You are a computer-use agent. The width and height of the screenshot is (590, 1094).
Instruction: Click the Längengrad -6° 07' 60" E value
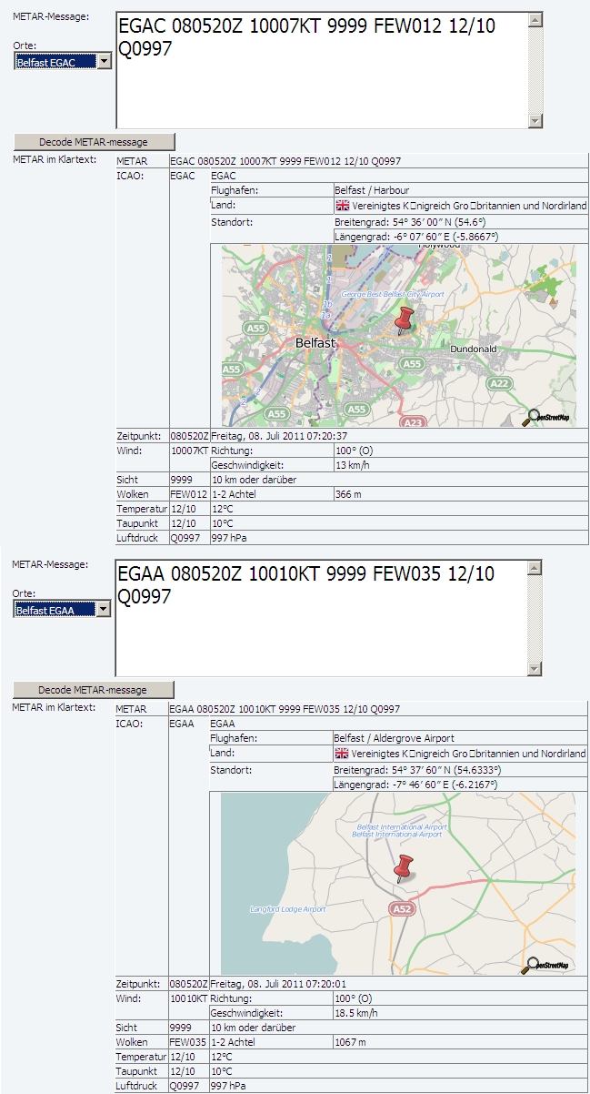416,237
